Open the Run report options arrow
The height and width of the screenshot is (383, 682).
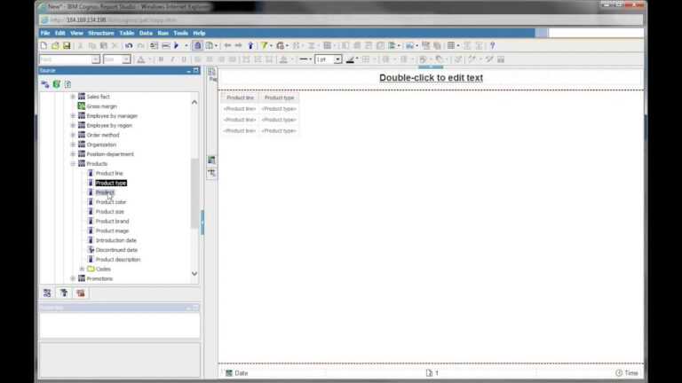186,45
